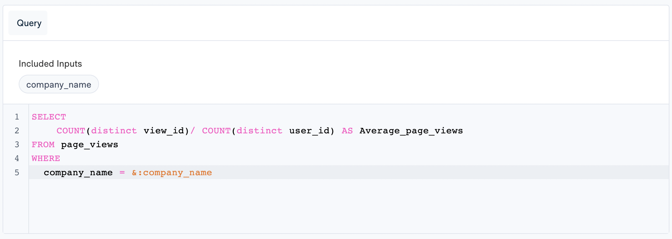Place cursor on the SELECT keyword

pyautogui.click(x=49, y=117)
